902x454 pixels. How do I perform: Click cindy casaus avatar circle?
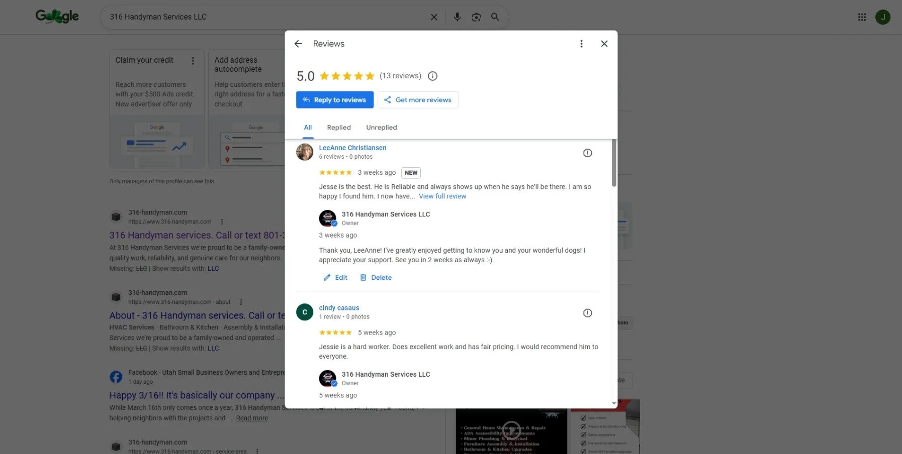click(305, 312)
